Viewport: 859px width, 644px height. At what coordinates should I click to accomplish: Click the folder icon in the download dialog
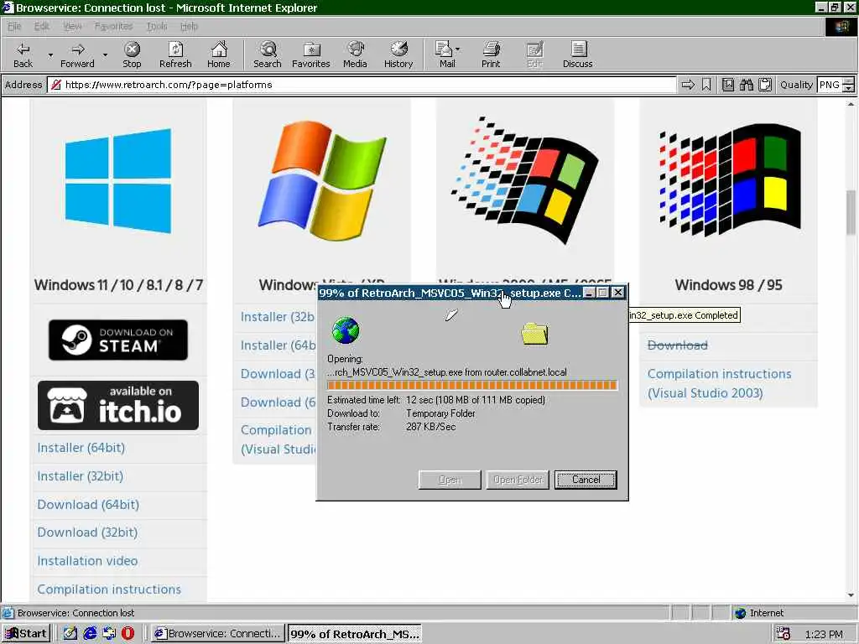coord(534,334)
